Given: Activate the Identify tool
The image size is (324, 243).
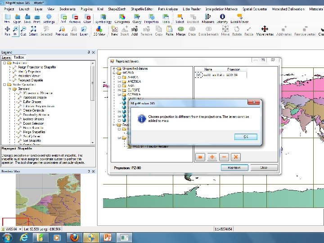Looking at the screenshot, I should (x=222, y=18).
